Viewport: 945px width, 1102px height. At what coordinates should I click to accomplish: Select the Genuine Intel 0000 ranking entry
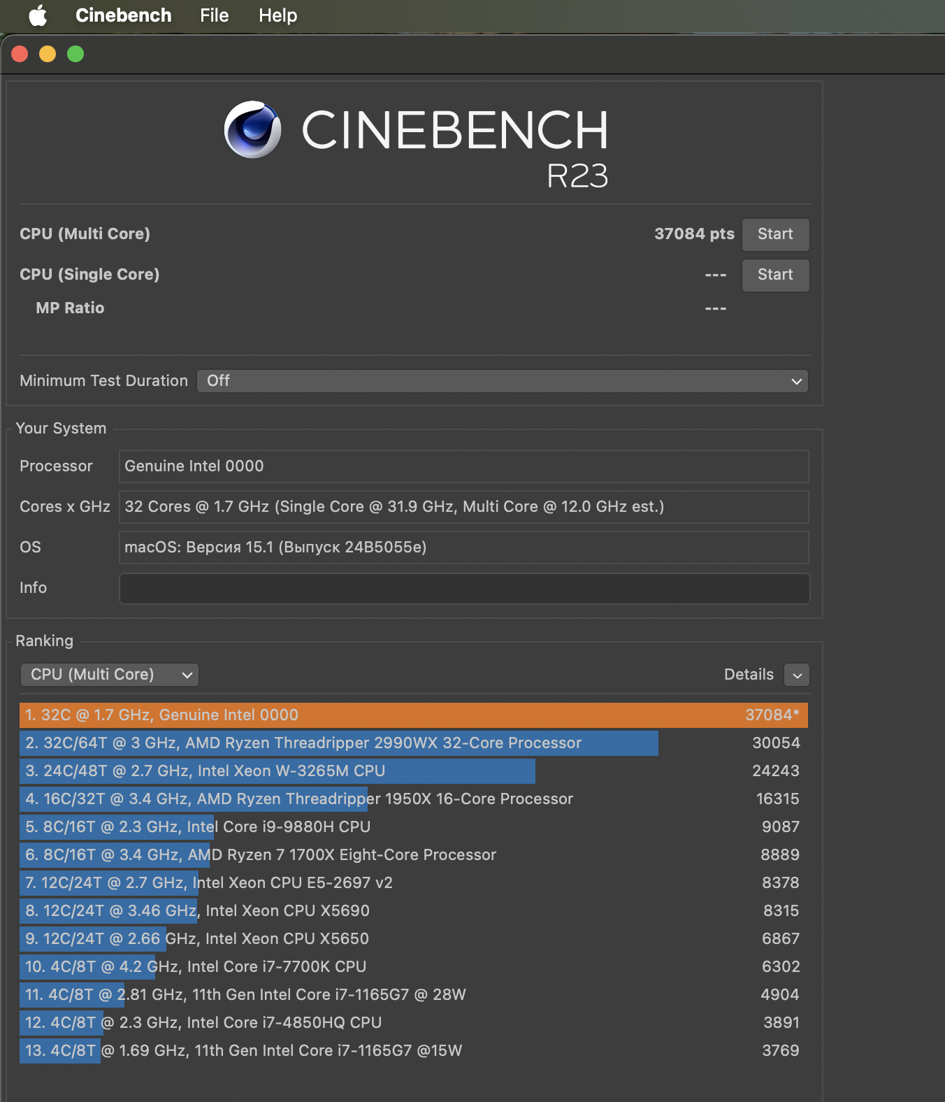pos(413,715)
